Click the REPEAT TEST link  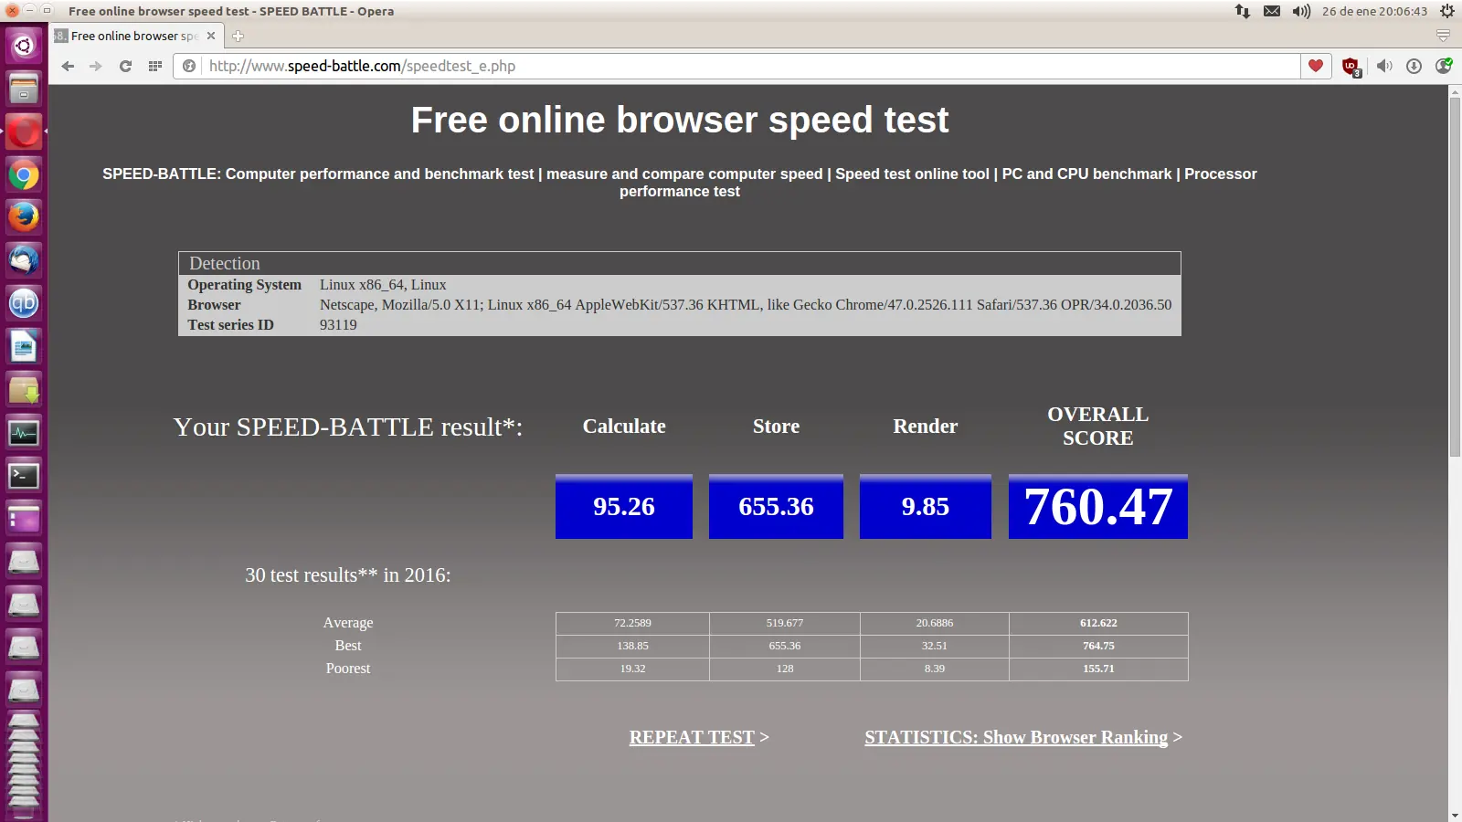click(692, 737)
